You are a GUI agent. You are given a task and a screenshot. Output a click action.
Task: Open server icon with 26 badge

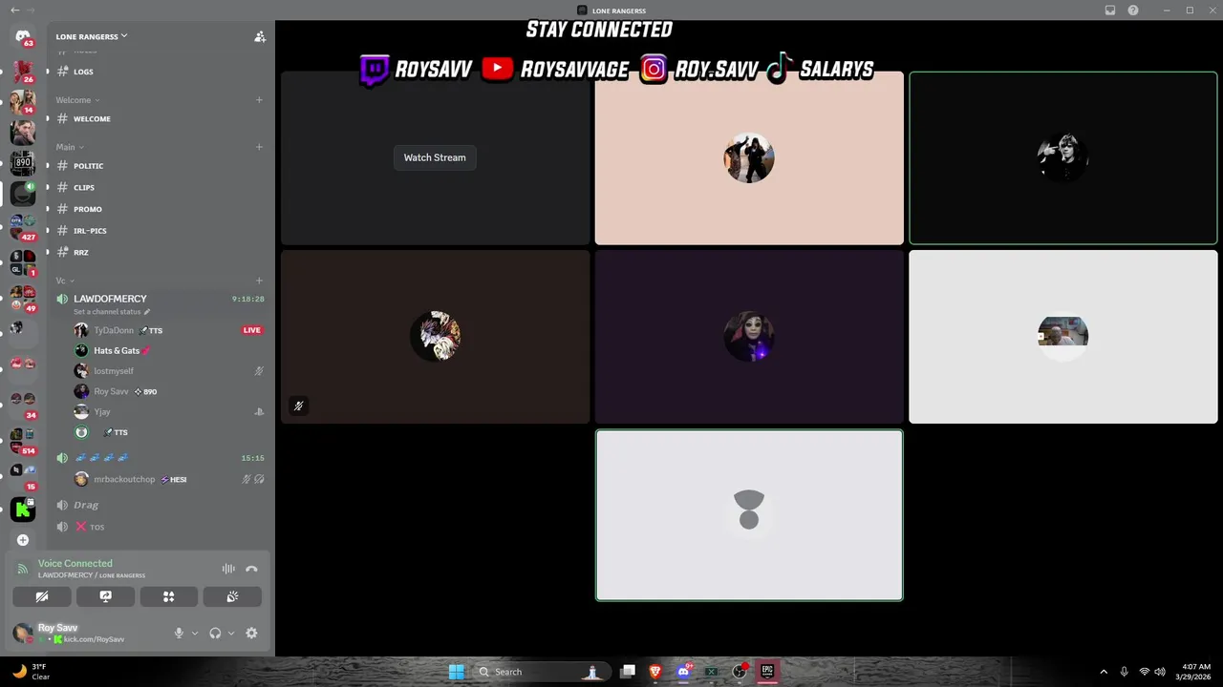click(x=23, y=71)
